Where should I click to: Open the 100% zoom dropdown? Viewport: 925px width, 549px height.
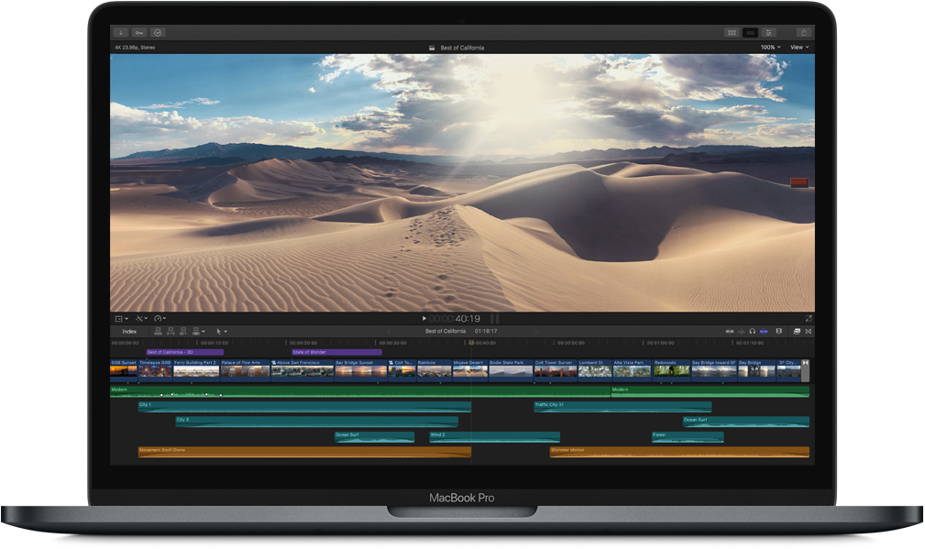[770, 48]
